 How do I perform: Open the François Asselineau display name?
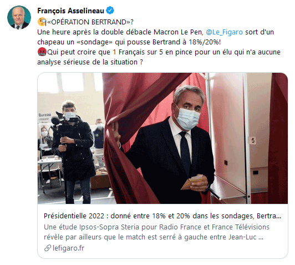point(71,11)
